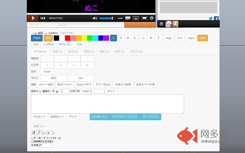Click the <br>→改行 replace button
245x153 pixels.
tap(46, 85)
